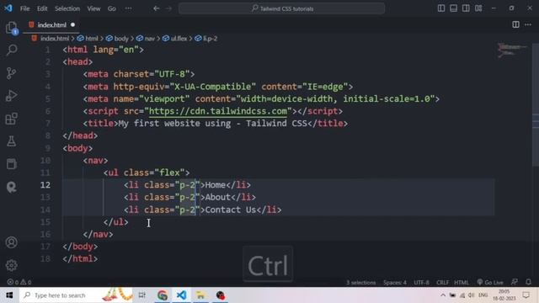This screenshot has width=539, height=303.
Task: Show hidden system tray icons
Action: tap(443, 295)
